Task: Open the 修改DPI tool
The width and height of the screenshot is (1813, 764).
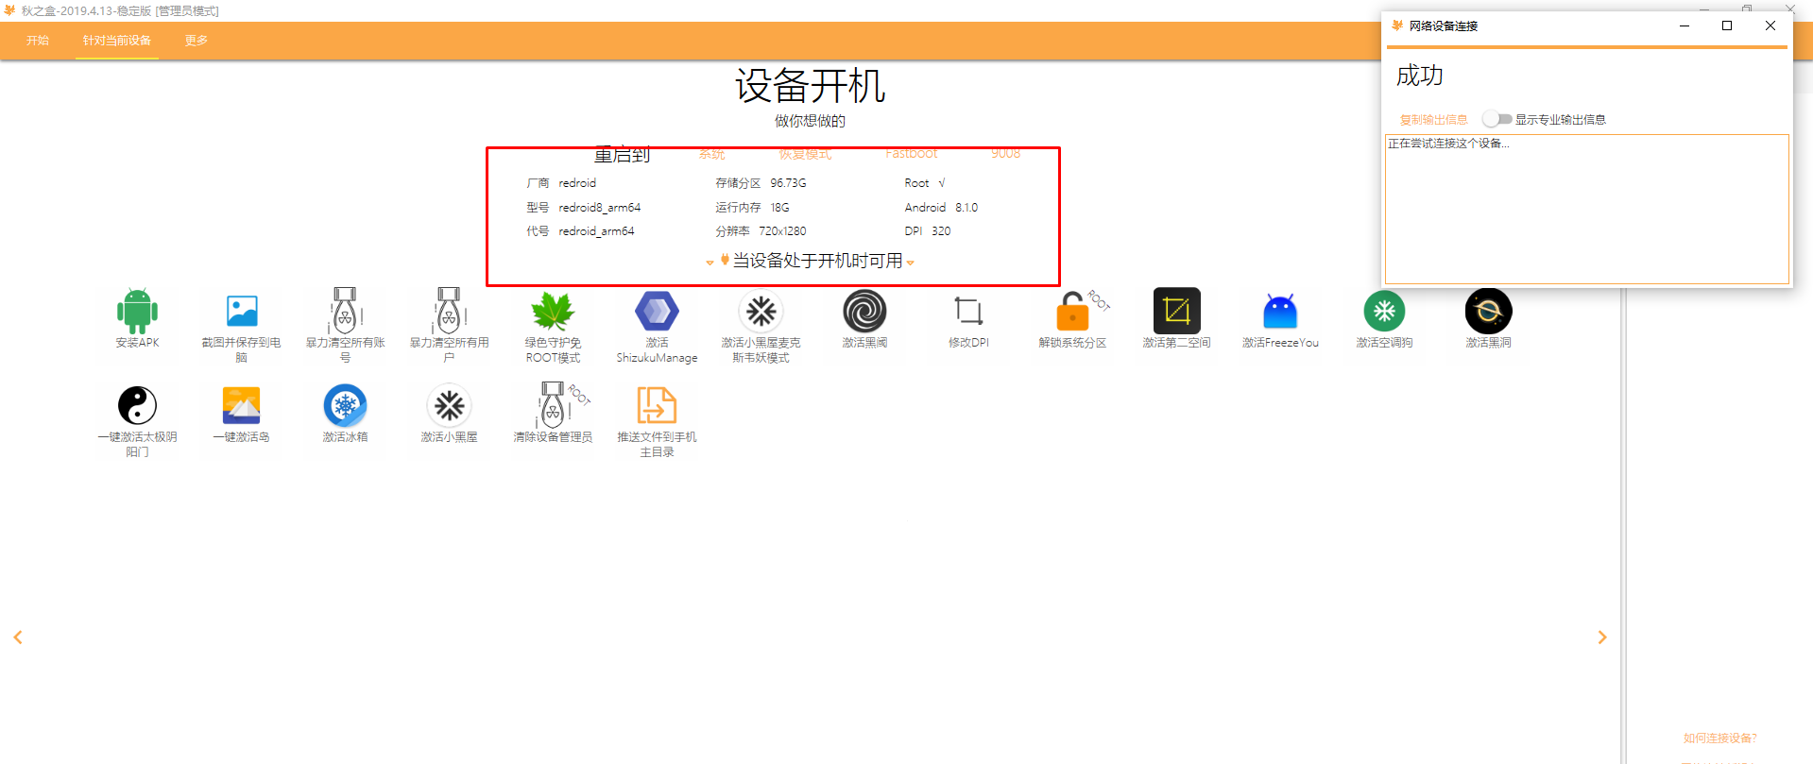Action: pyautogui.click(x=968, y=311)
